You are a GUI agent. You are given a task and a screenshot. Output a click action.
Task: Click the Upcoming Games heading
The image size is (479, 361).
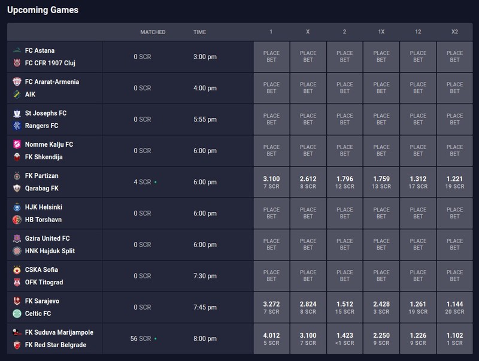43,10
